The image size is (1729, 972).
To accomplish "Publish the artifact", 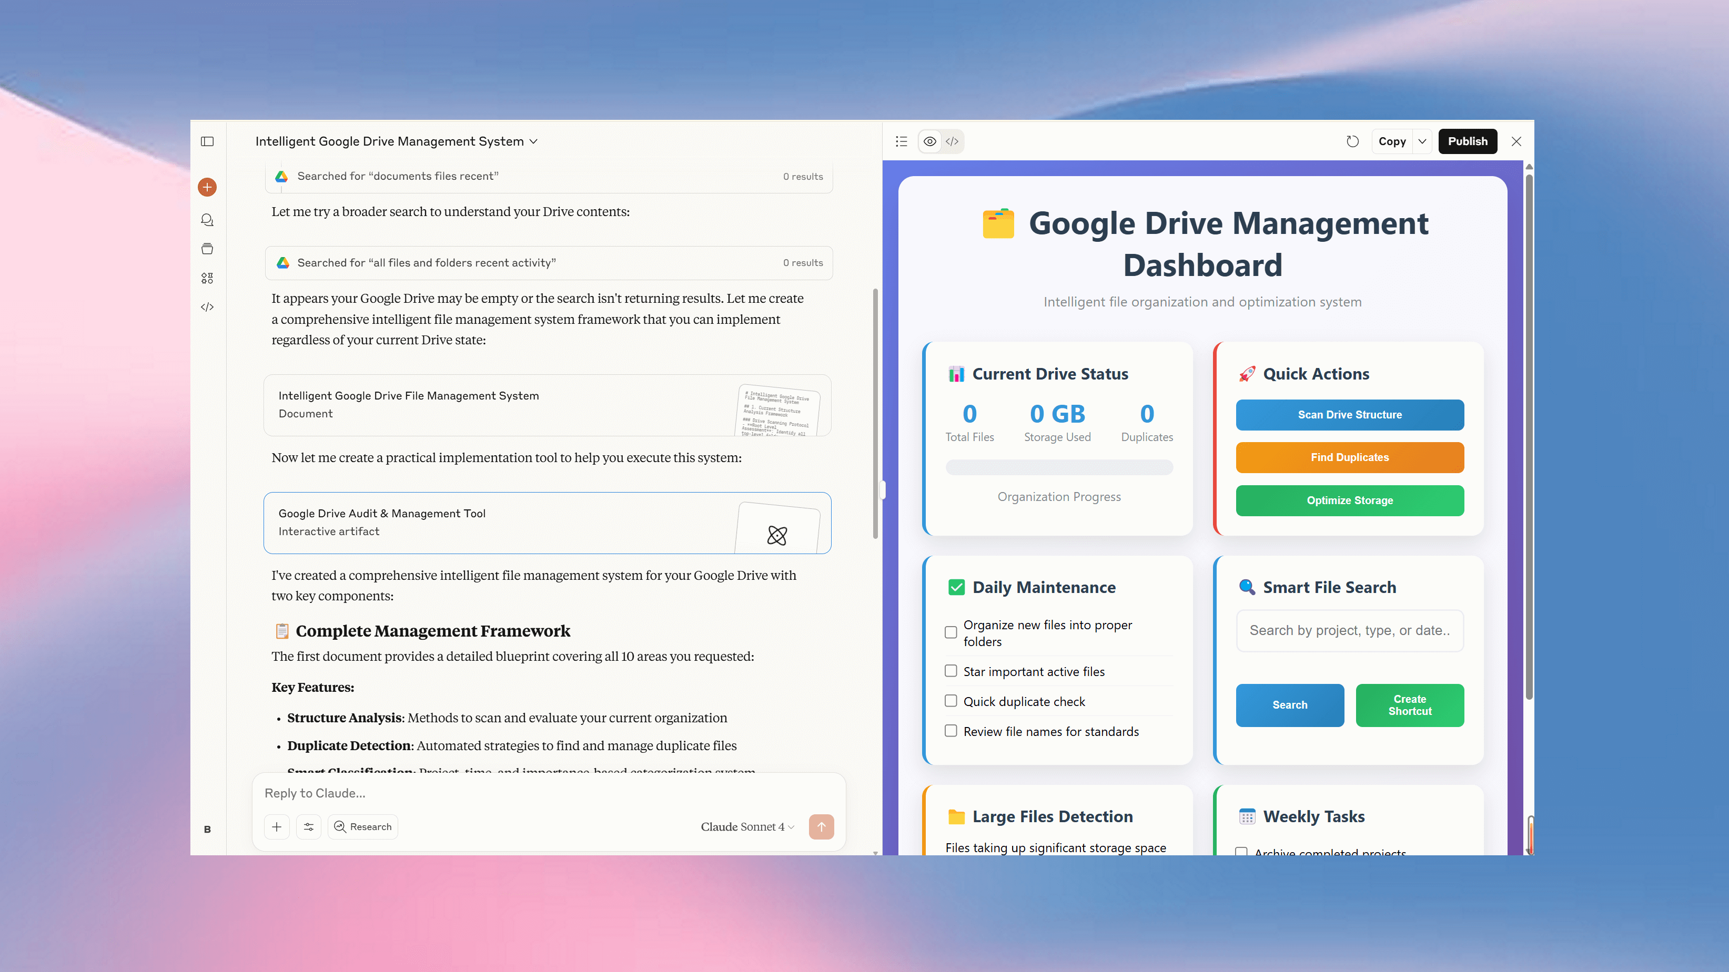I will (x=1467, y=141).
